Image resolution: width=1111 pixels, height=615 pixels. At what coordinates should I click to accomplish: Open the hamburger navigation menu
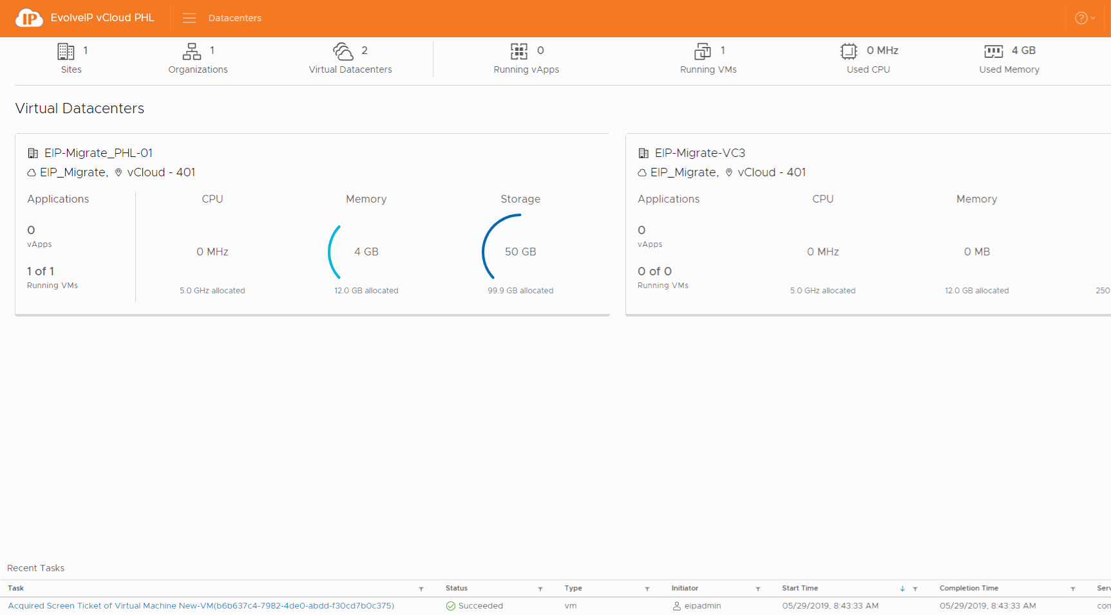pos(189,18)
